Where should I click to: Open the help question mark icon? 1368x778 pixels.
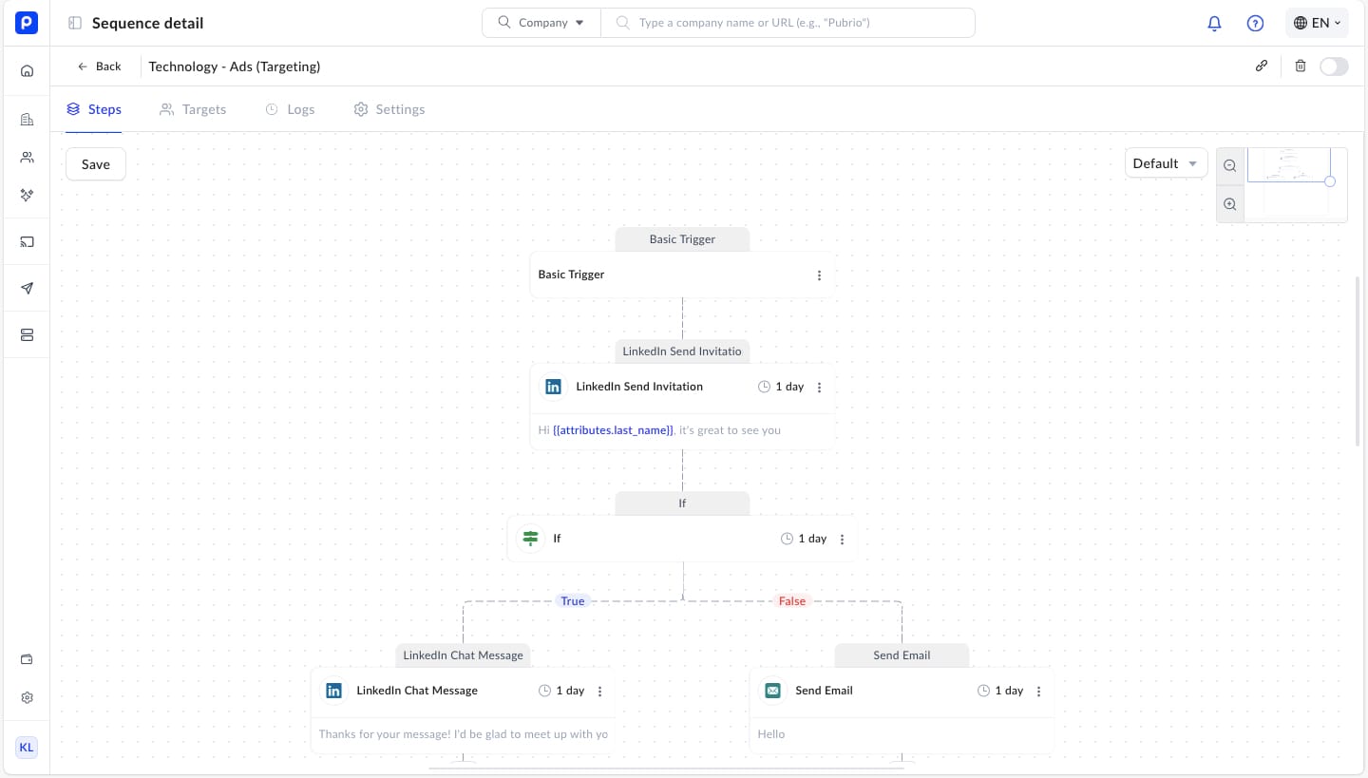1255,24
